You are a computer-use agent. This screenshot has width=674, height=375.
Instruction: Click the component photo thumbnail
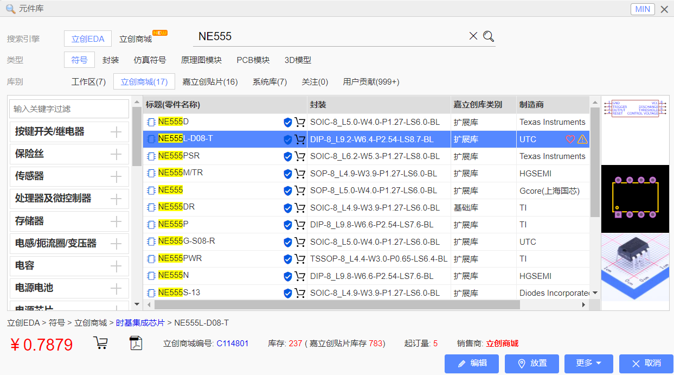635,267
